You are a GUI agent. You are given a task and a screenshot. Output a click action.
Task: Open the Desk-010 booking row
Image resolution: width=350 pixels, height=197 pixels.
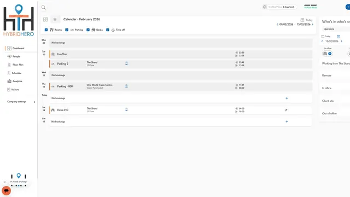[181, 110]
